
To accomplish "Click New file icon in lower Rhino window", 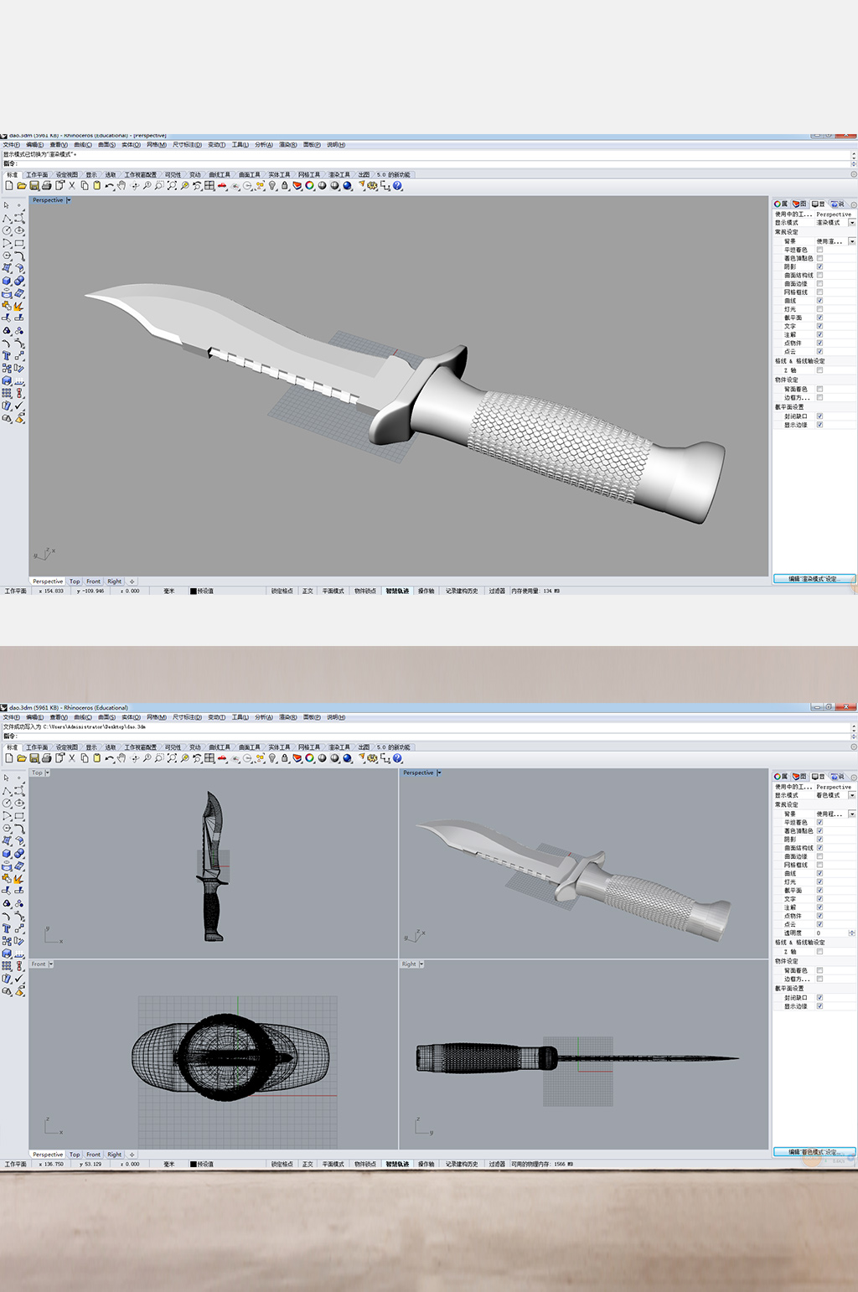I will [9, 758].
